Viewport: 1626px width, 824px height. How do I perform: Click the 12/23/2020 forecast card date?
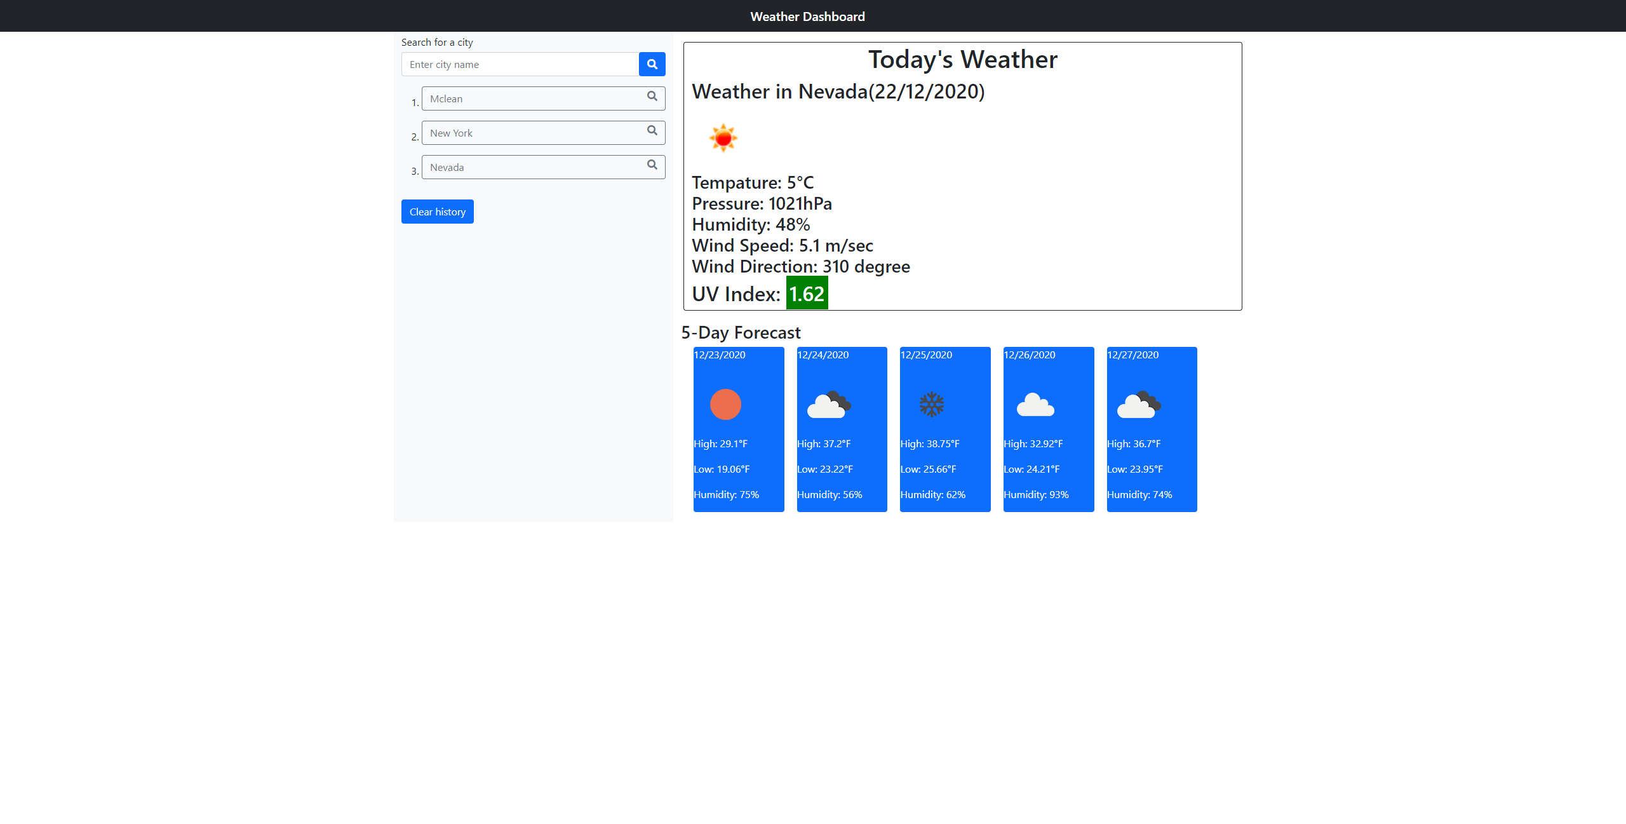coord(720,355)
